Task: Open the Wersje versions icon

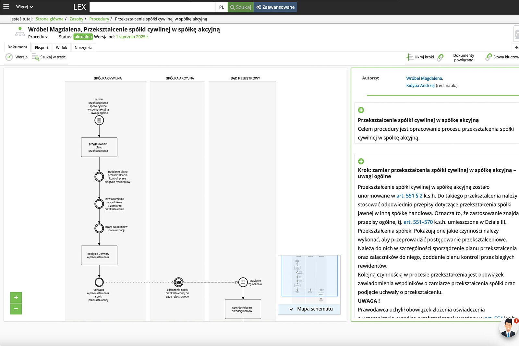Action: pos(9,57)
